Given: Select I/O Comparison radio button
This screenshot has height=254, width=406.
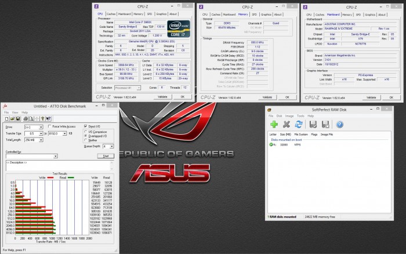Looking at the screenshot, I should click(x=86, y=132).
